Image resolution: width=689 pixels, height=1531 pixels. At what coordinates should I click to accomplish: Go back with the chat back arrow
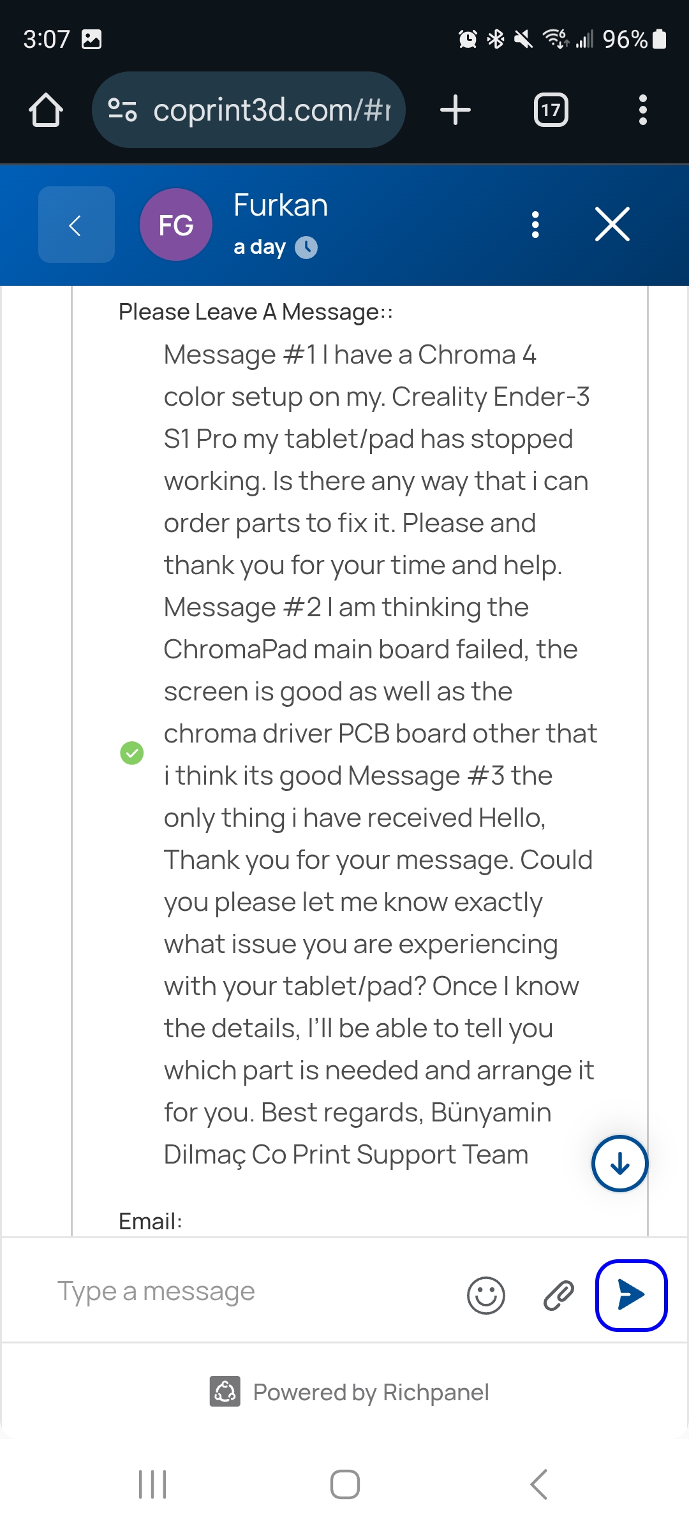[76, 225]
